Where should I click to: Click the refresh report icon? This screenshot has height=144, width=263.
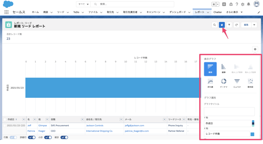[237, 25]
